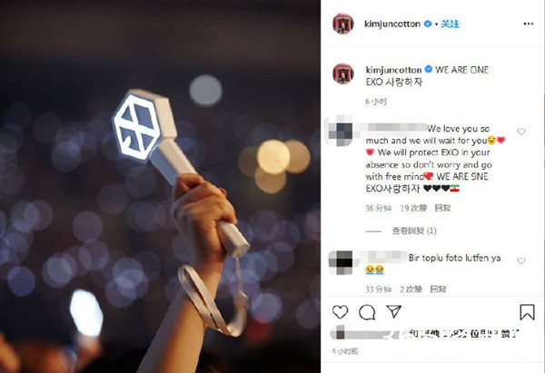Open pixelated avatar of second commenter

click(x=341, y=263)
